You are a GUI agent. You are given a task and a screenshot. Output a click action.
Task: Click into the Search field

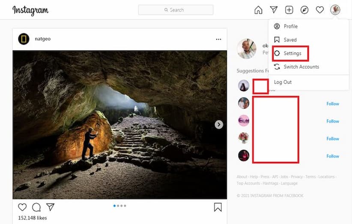(x=176, y=10)
